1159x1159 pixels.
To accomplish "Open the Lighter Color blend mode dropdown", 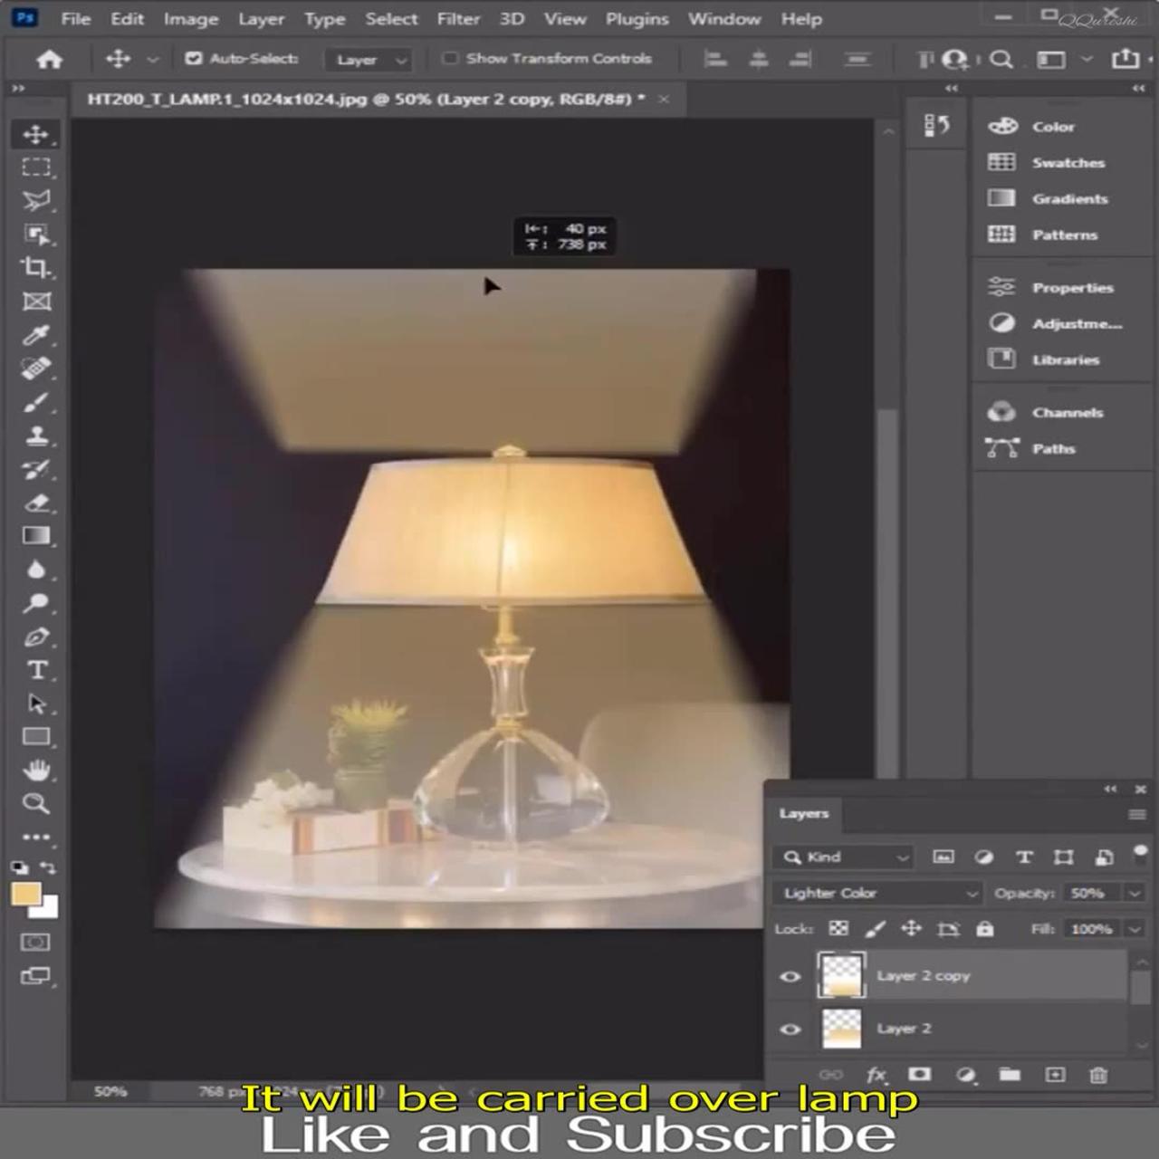I will [x=876, y=894].
